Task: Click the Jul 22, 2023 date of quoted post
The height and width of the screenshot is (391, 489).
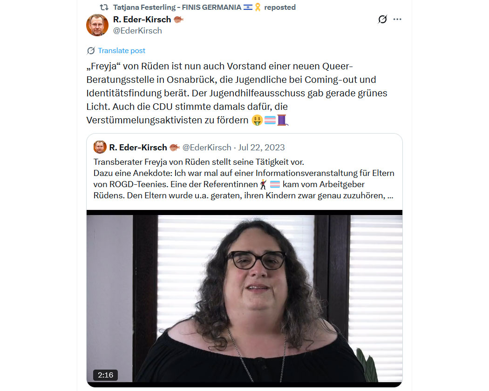Action: tap(261, 147)
